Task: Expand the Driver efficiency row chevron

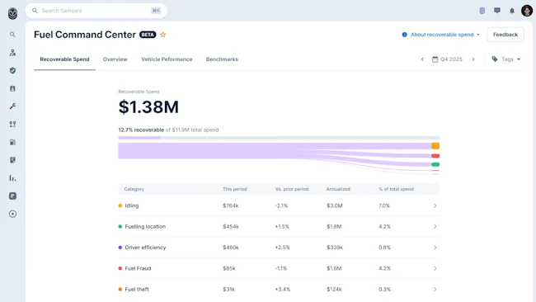Action: click(435, 248)
